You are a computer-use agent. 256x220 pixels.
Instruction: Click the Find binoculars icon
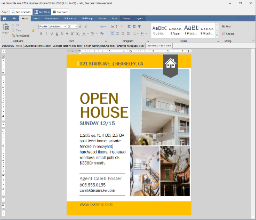click(x=223, y=27)
